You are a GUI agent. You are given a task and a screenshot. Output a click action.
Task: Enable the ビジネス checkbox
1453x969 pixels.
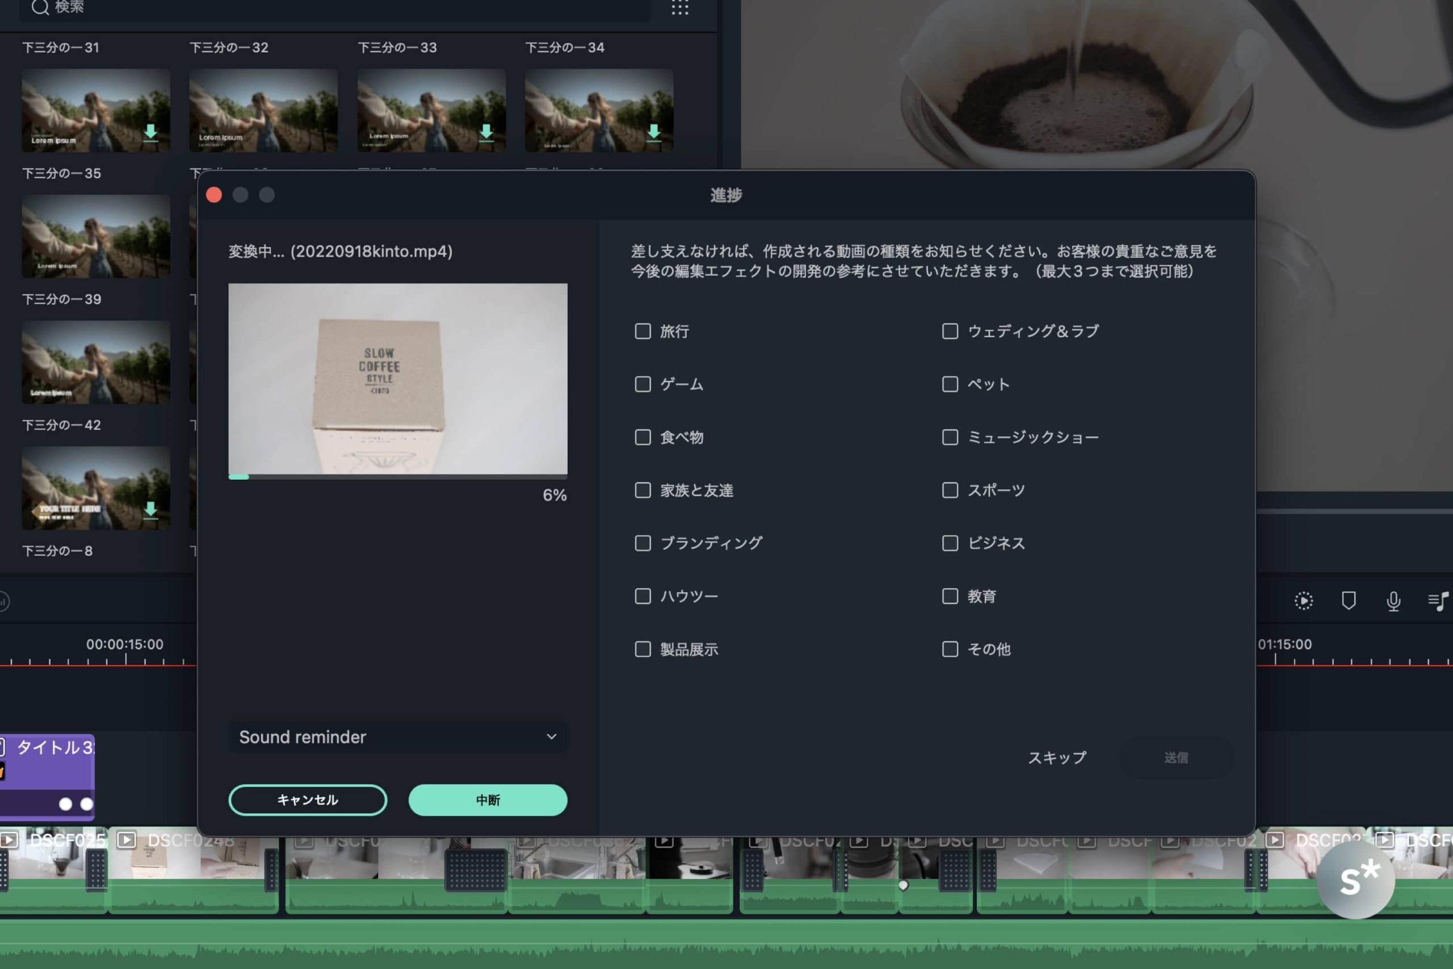(950, 543)
